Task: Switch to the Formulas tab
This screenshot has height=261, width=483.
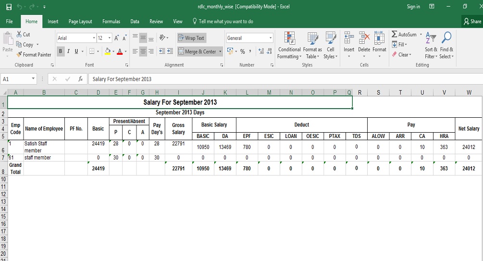Action: coord(111,21)
